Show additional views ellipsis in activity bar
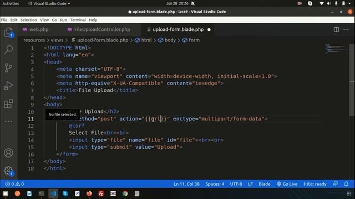The width and height of the screenshot is (355, 199). (x=8, y=122)
